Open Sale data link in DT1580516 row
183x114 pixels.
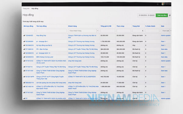coord(164,49)
